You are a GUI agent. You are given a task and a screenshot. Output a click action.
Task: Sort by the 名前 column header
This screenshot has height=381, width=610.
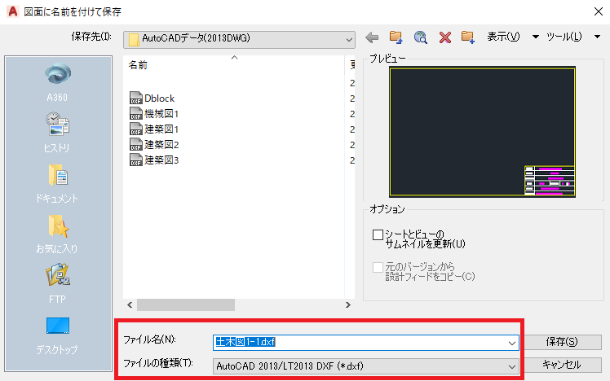pyautogui.click(x=138, y=65)
